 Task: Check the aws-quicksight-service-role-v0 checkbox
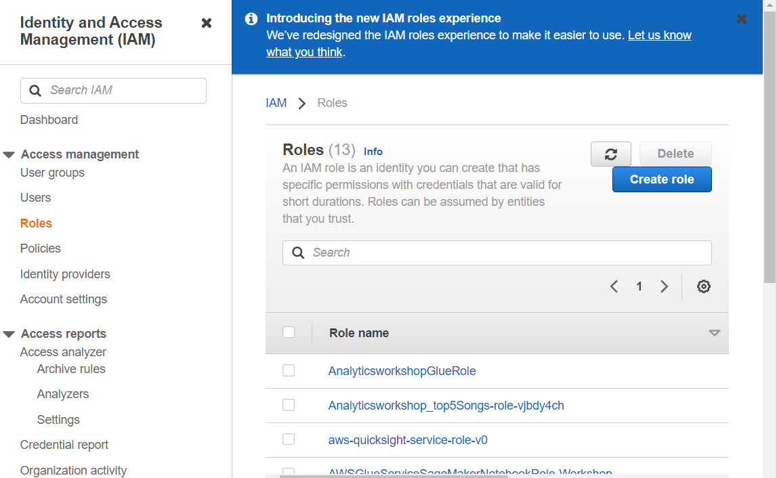pyautogui.click(x=289, y=439)
